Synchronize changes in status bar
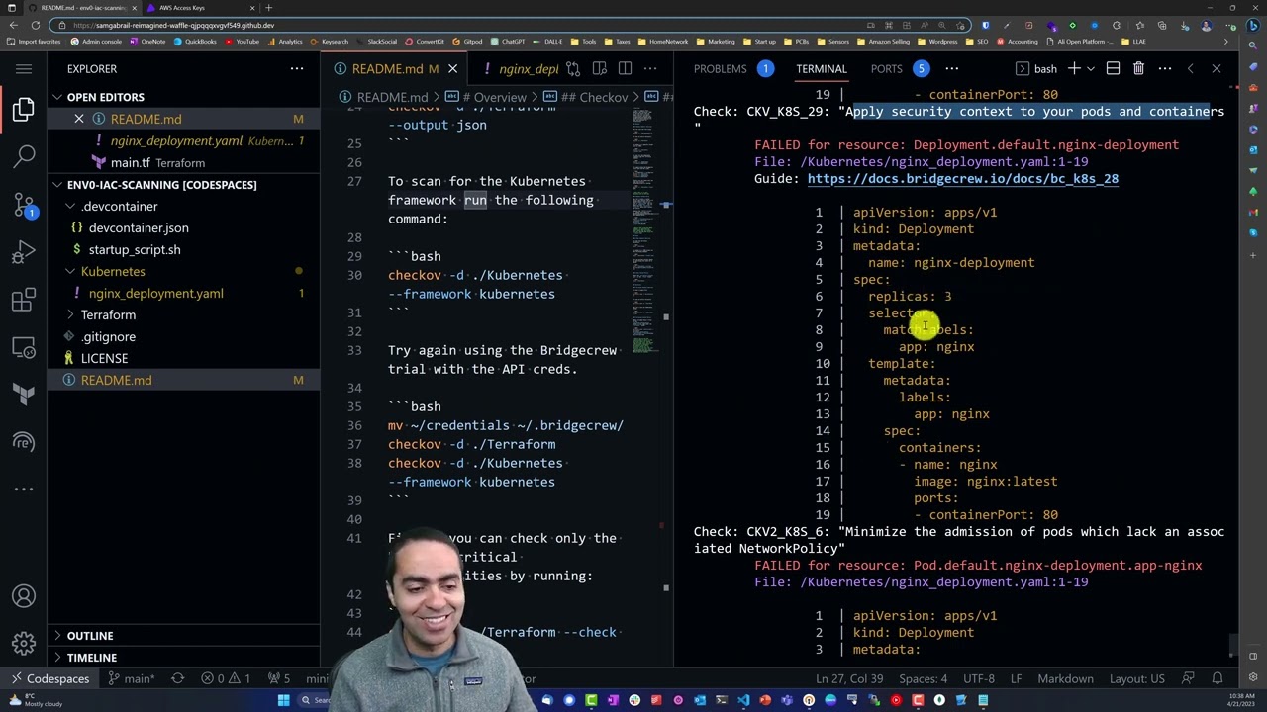The image size is (1267, 712). pyautogui.click(x=178, y=678)
